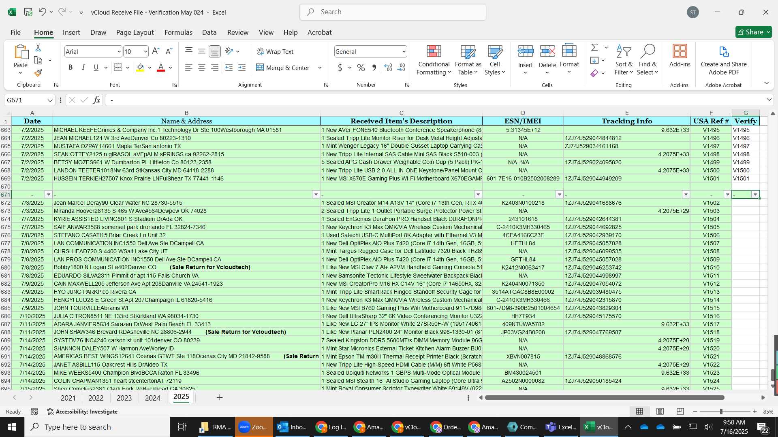
Task: Activate the Format Painter brush
Action: tap(38, 73)
